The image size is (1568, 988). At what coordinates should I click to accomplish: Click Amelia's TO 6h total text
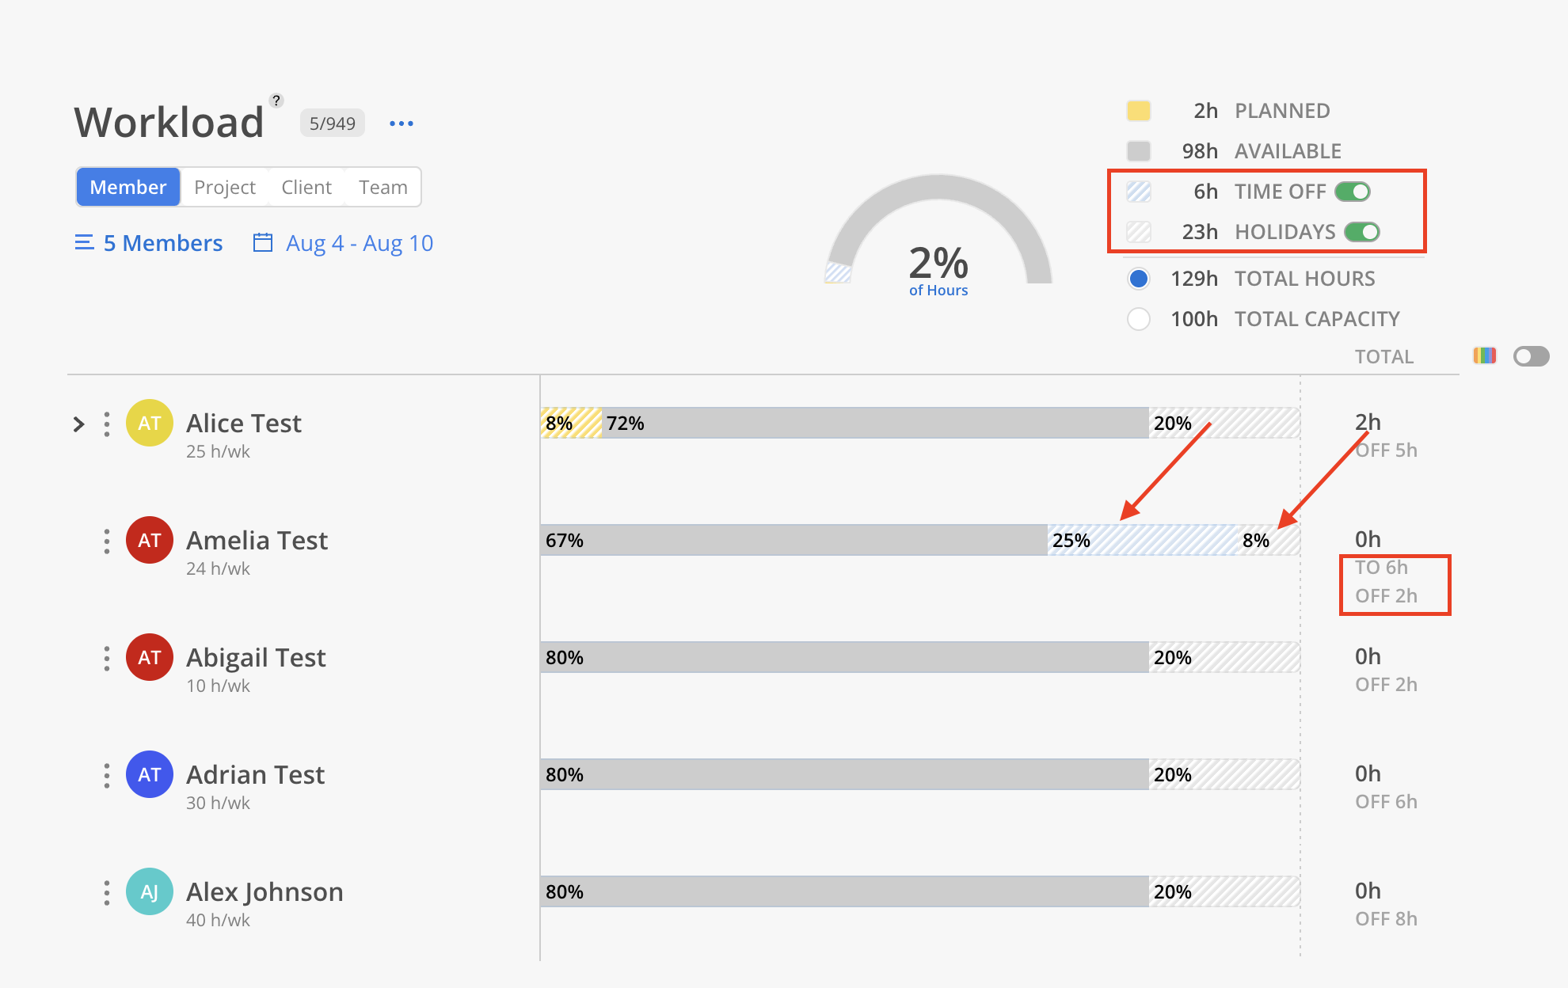(1381, 568)
